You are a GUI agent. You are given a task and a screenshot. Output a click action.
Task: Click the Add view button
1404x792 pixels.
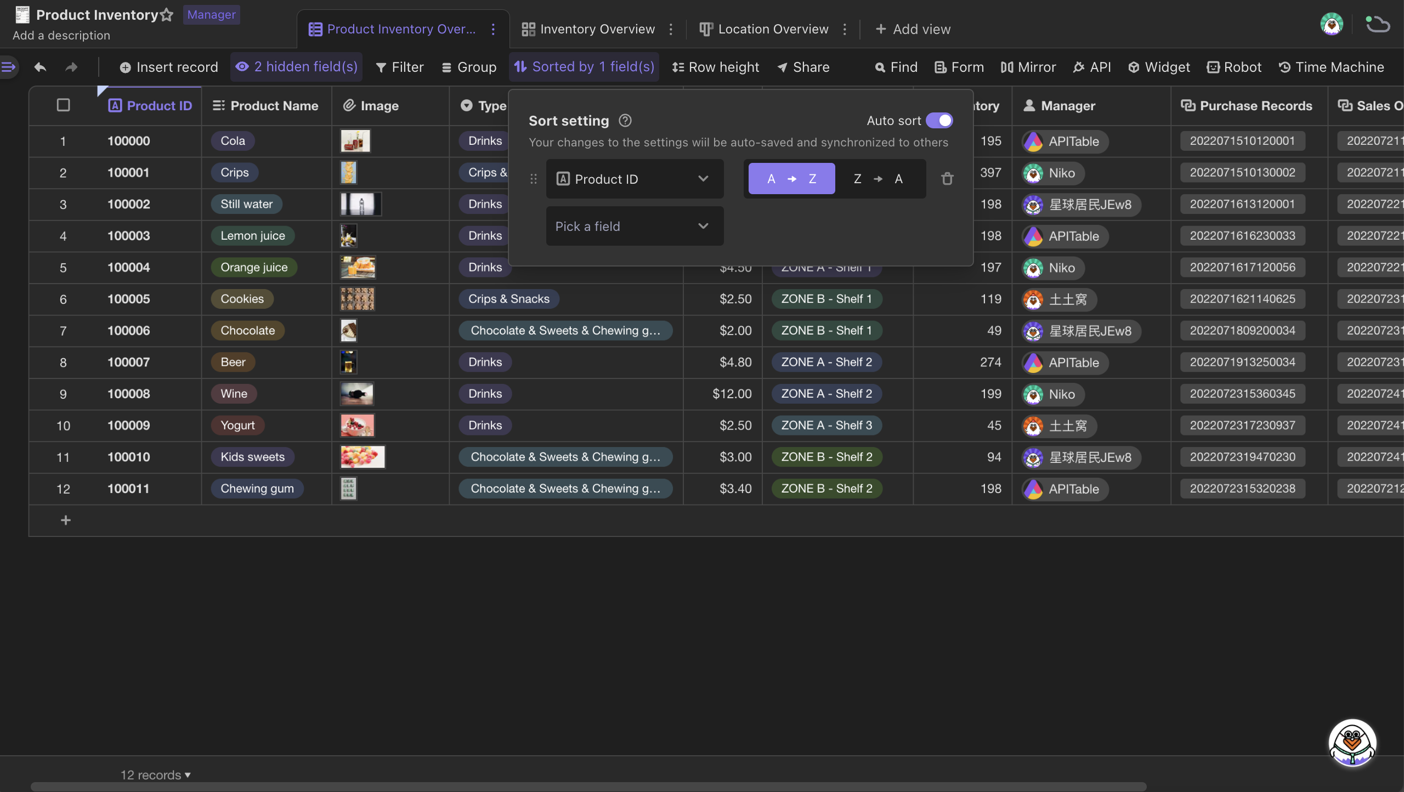(913, 29)
